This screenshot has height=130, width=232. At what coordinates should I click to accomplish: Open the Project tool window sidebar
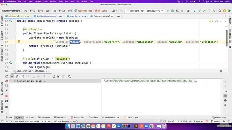(2, 21)
